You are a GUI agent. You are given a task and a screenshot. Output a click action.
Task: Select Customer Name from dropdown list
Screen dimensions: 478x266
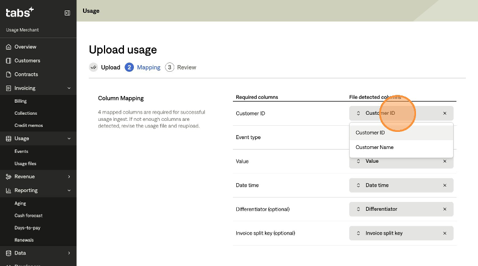(375, 147)
